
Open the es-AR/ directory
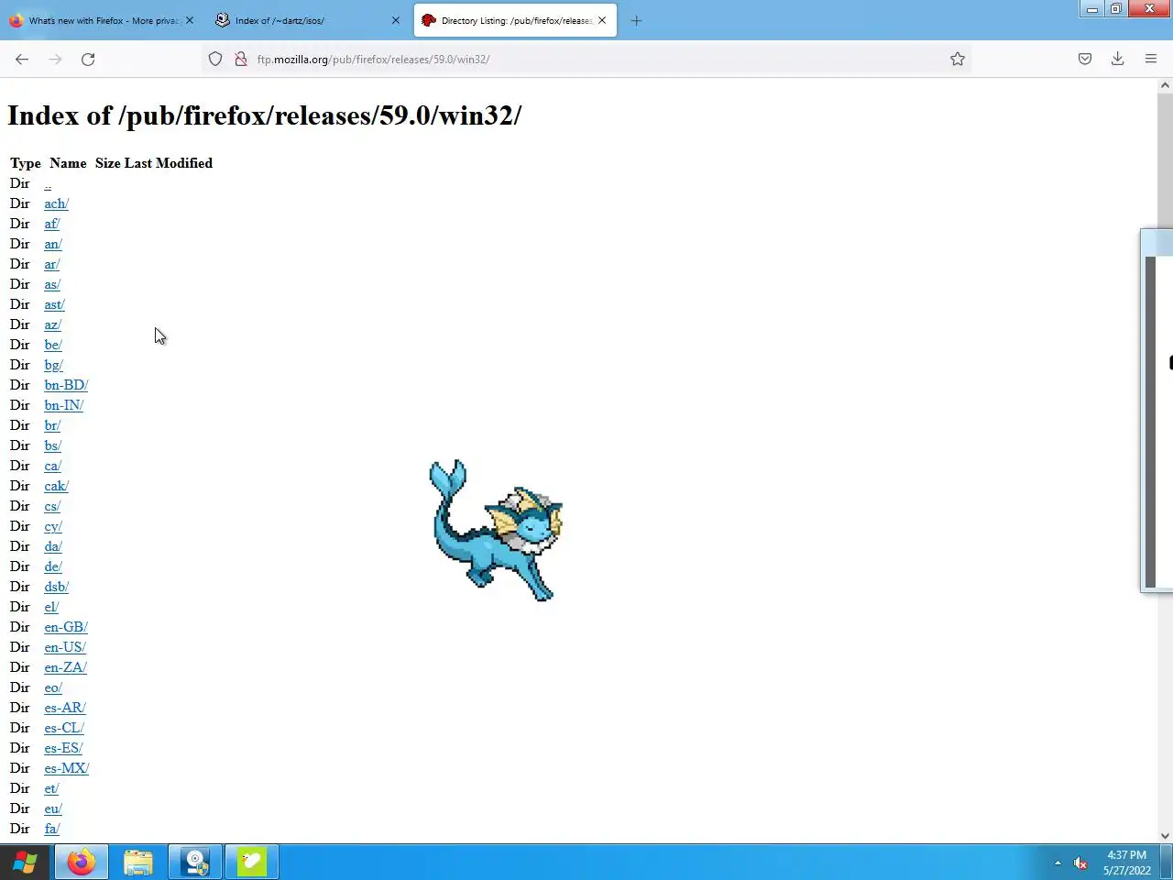coord(65,708)
